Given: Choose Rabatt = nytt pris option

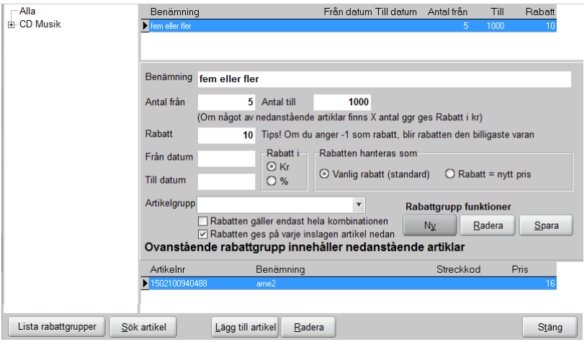Looking at the screenshot, I should pos(450,174).
